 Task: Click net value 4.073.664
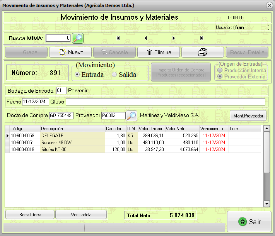coord(182,149)
